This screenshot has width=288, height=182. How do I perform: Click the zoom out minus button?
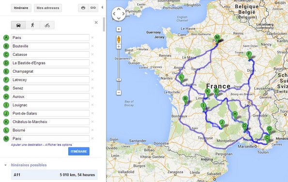pos(119,92)
